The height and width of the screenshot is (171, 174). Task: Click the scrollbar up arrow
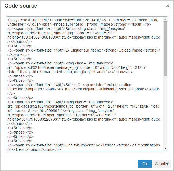[165, 19]
